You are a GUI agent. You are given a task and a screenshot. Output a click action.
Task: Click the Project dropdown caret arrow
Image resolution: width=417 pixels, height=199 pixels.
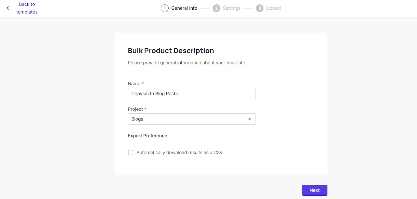pos(250,119)
